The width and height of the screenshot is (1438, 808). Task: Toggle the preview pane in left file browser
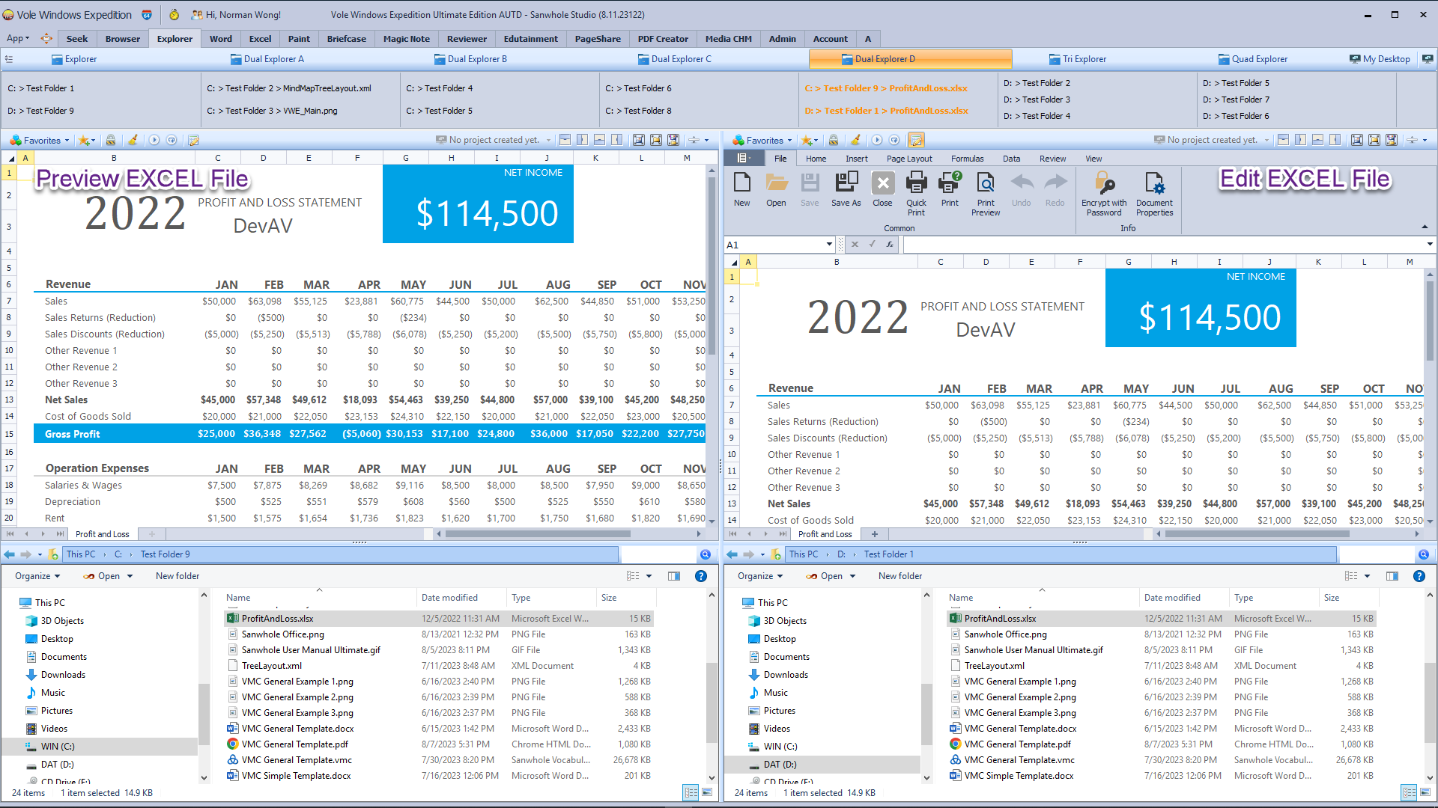tap(674, 576)
